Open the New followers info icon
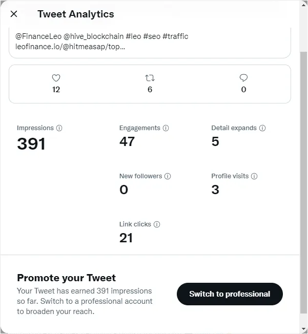This screenshot has width=308, height=334. (x=168, y=176)
